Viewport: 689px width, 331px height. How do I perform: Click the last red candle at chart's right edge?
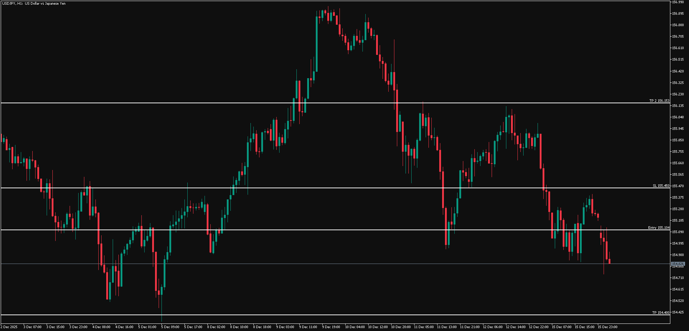point(609,261)
